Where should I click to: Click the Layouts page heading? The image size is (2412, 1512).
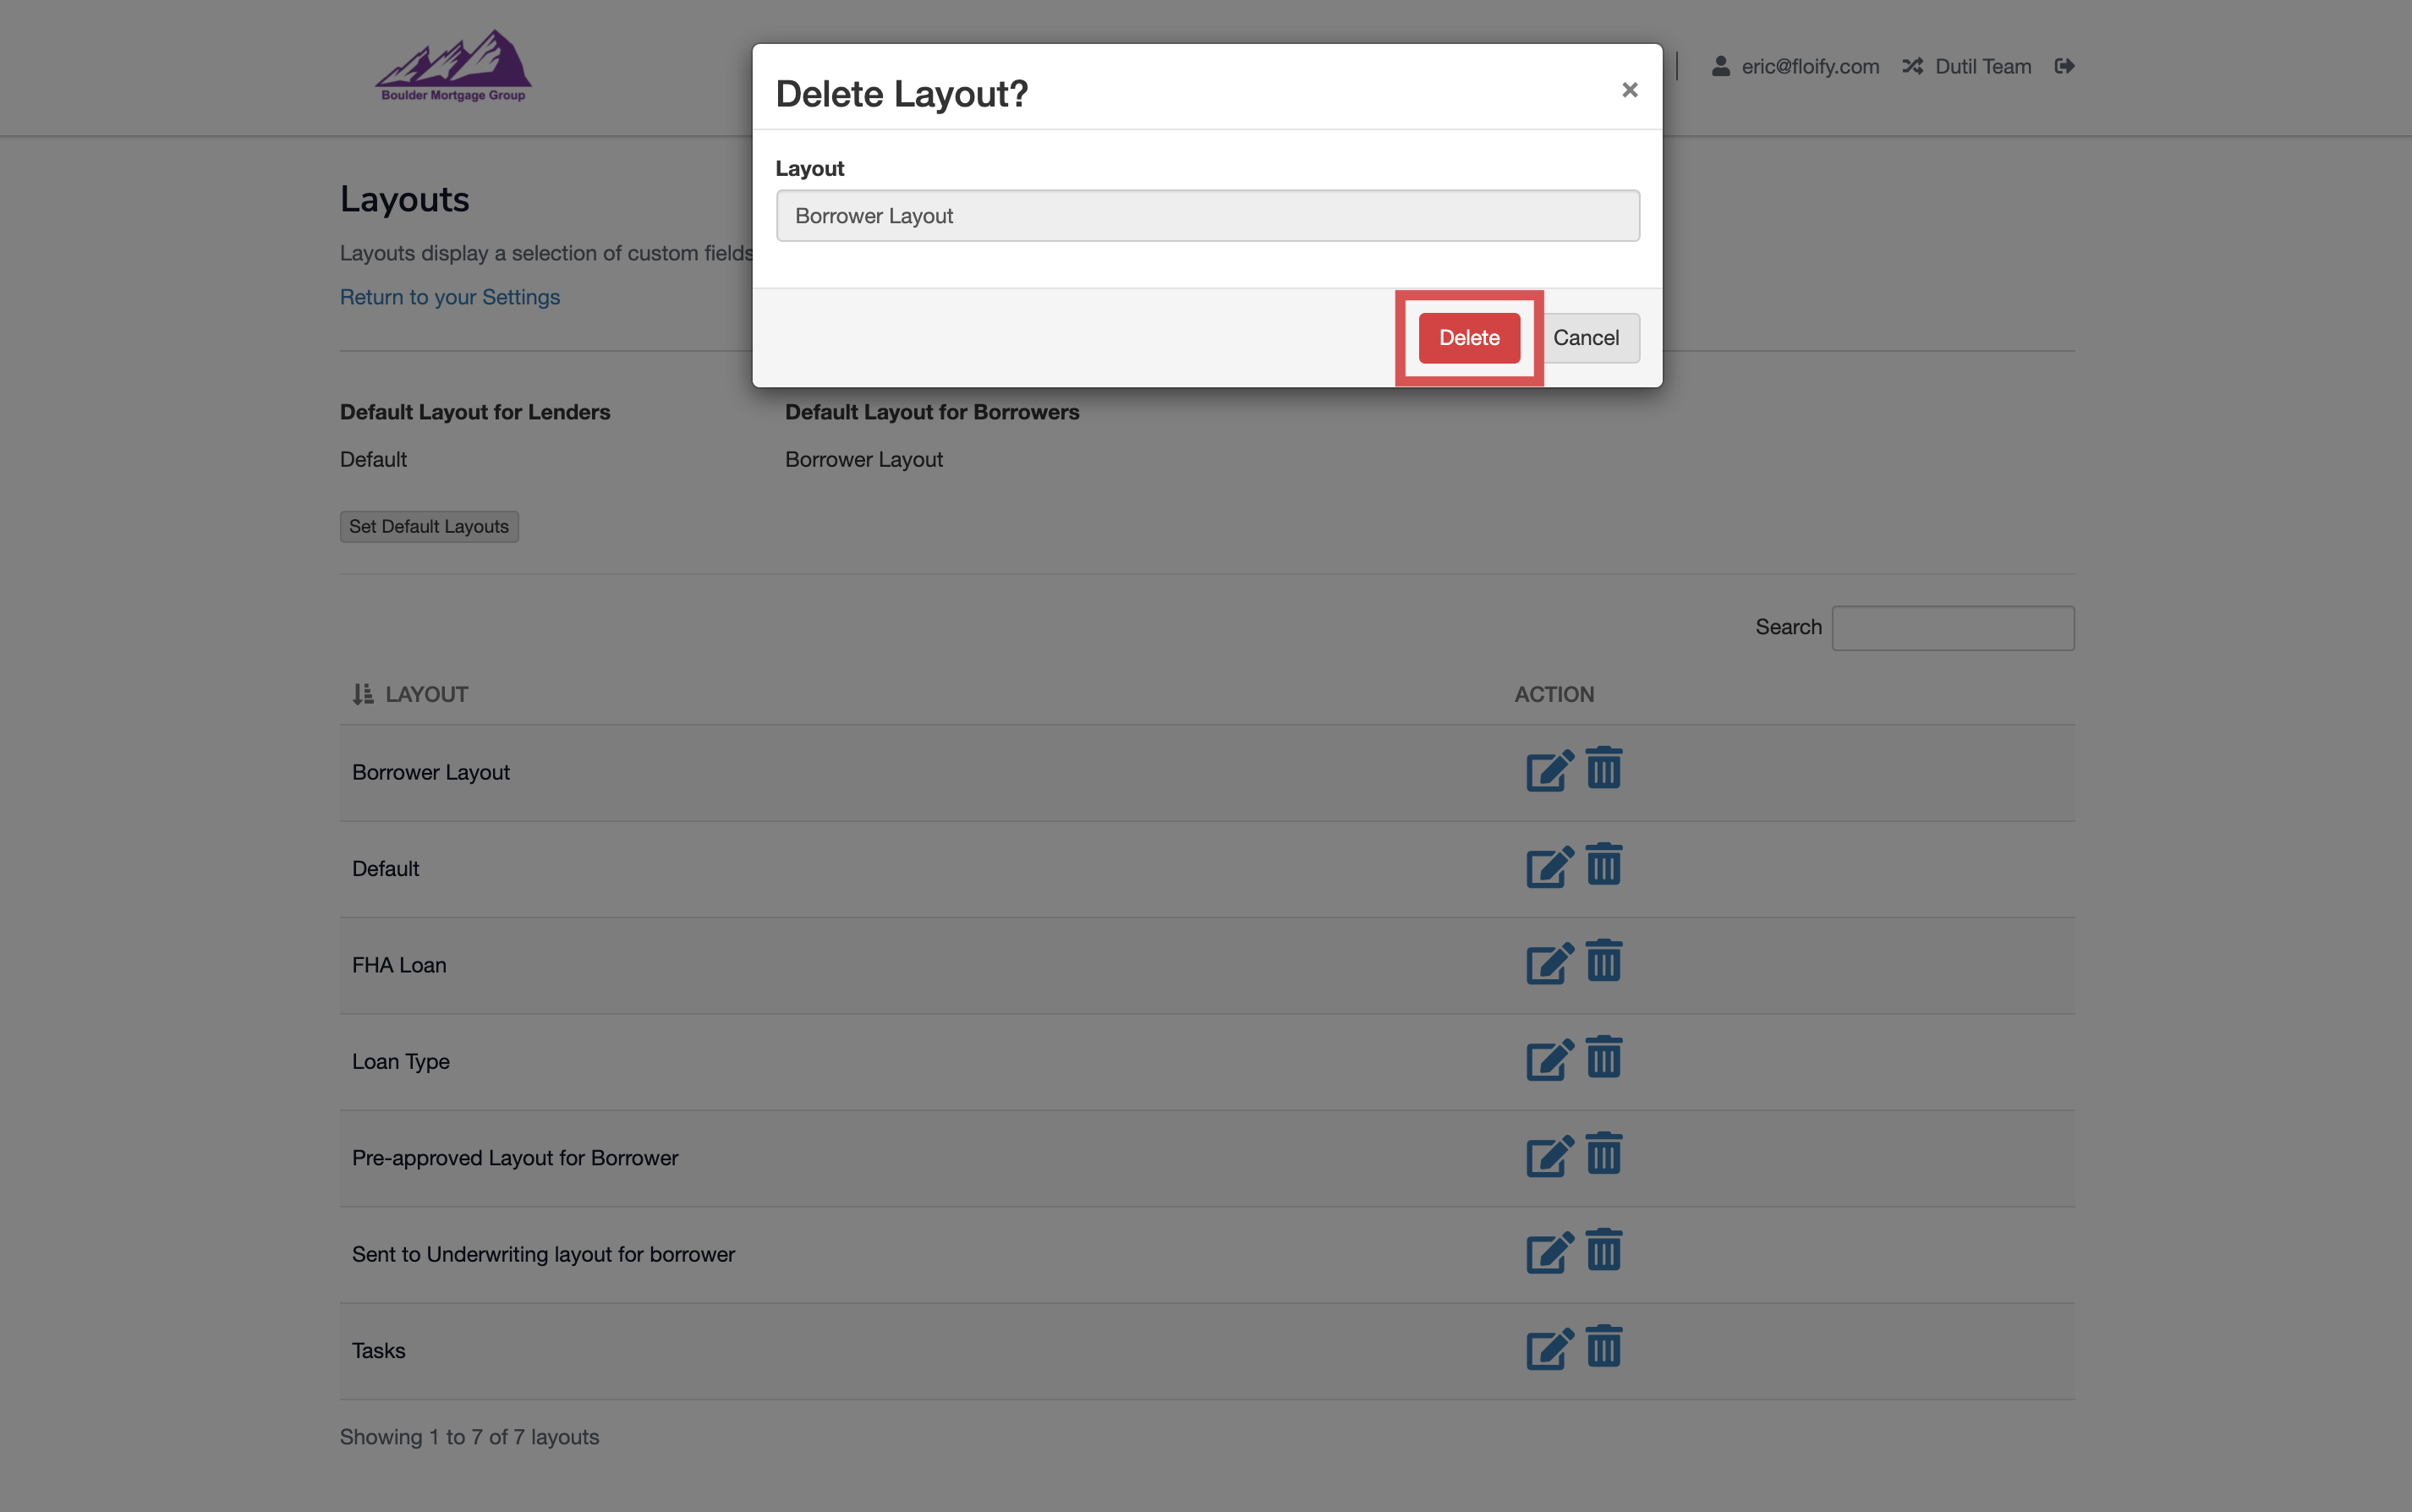pos(404,199)
